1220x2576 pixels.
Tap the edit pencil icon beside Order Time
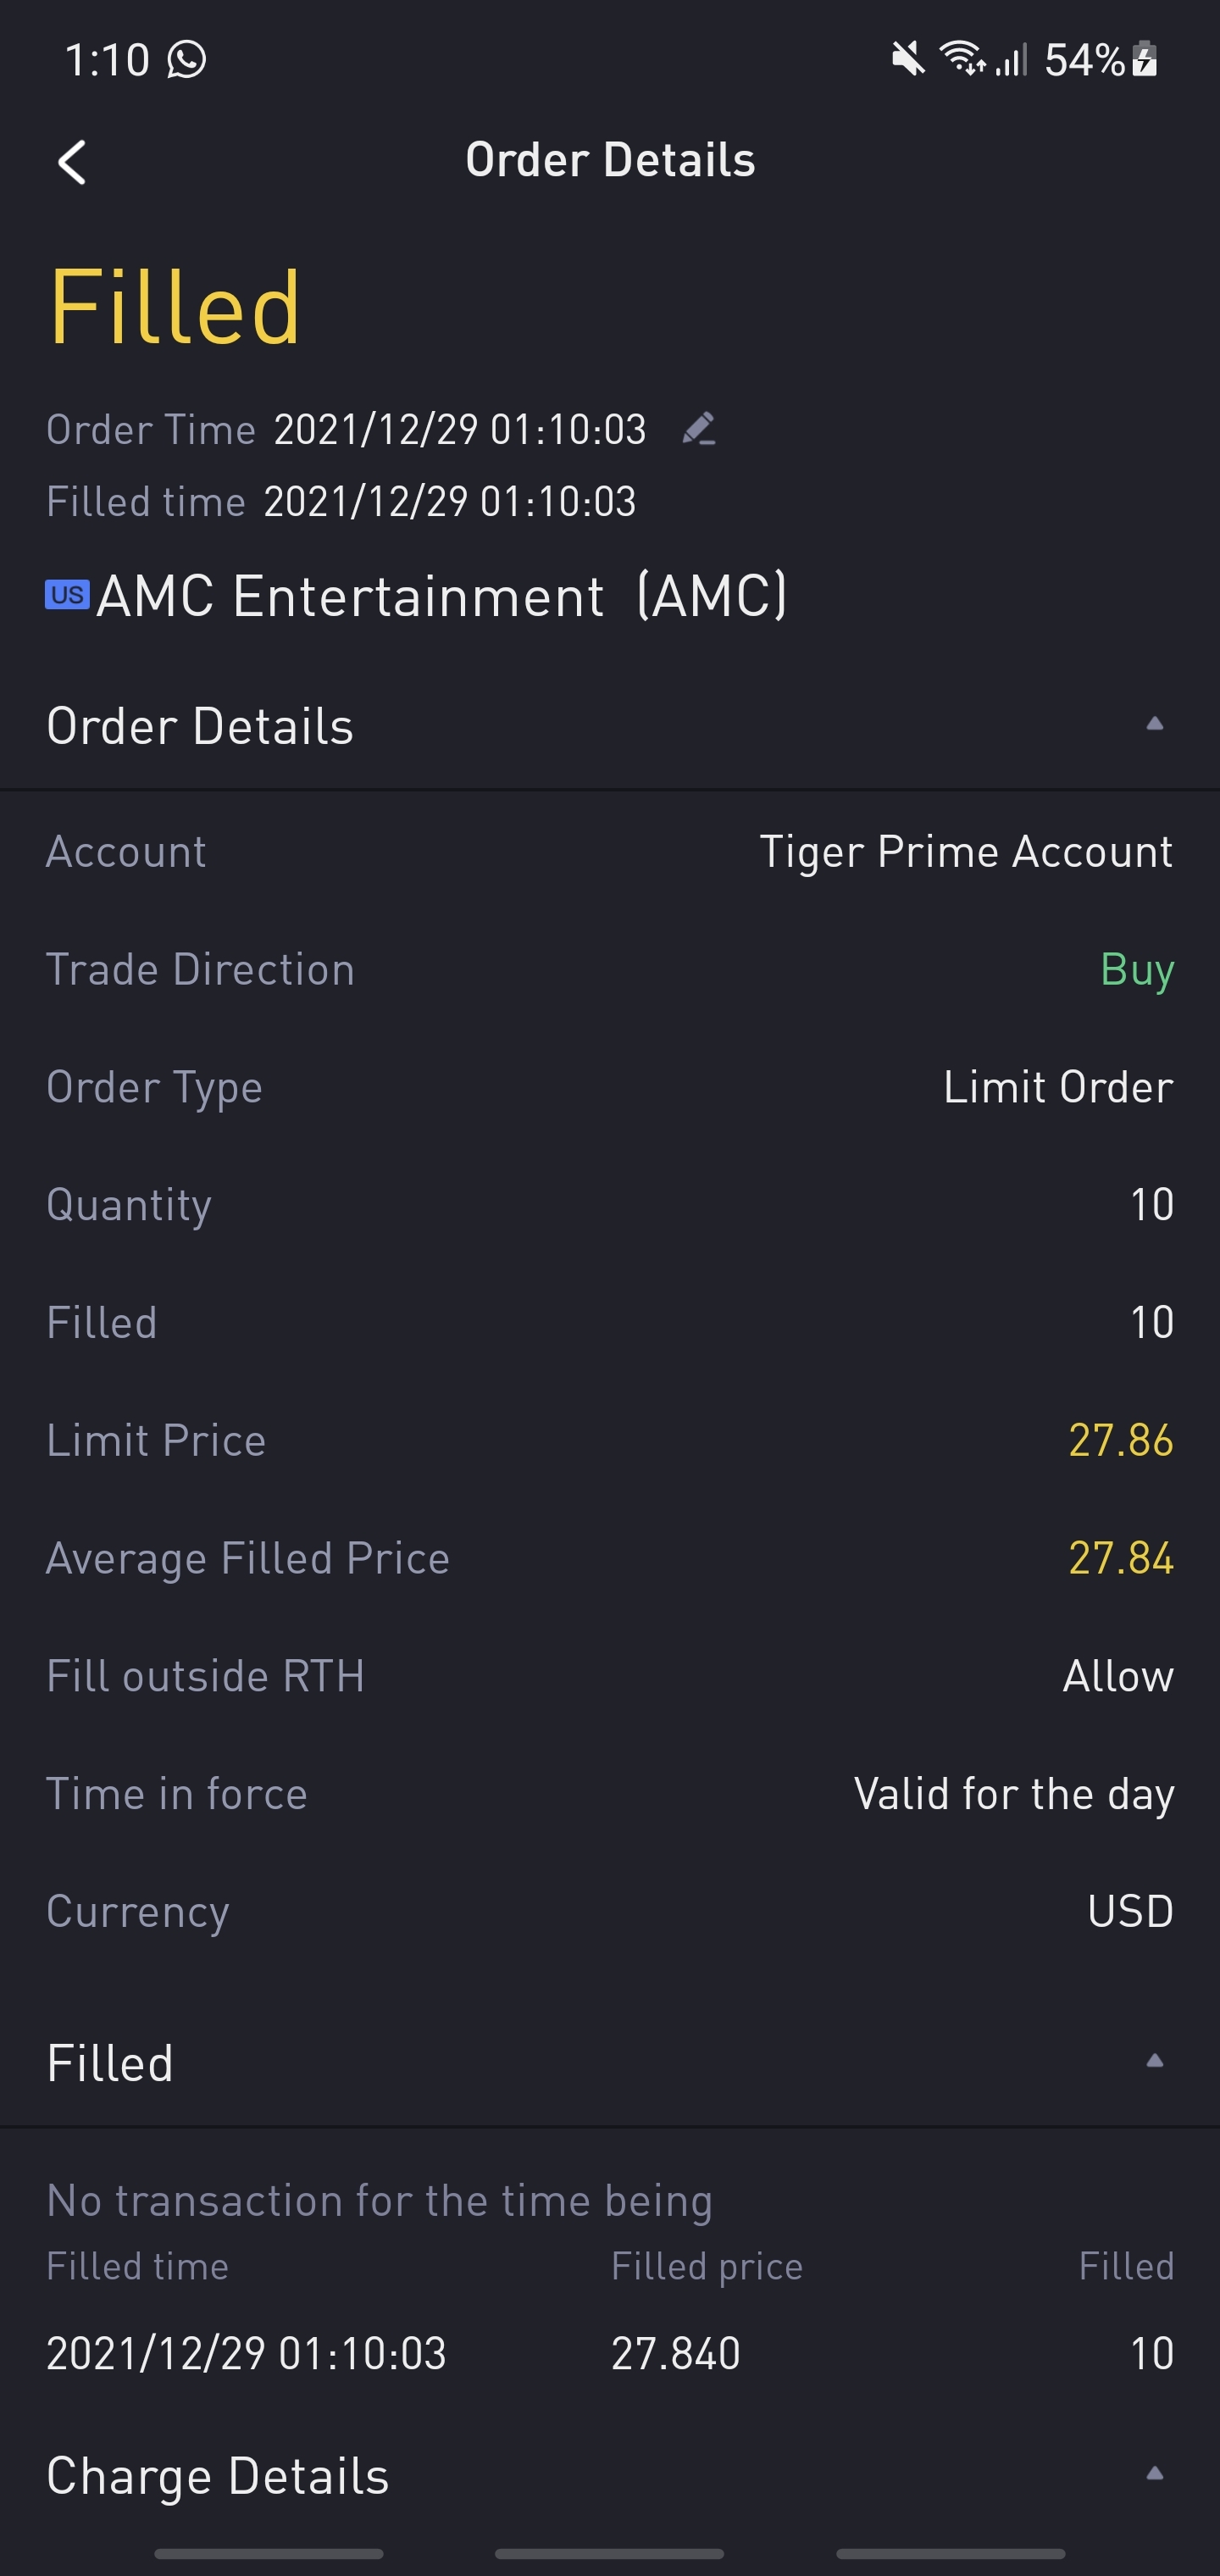point(698,429)
